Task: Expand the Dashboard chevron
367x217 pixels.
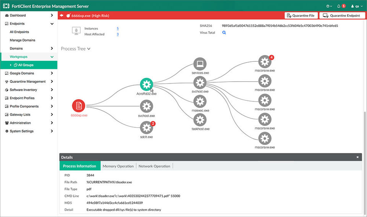Action: click(x=52, y=15)
